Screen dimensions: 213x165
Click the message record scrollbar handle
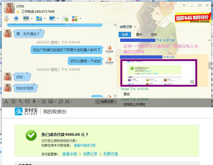[x=210, y=65]
